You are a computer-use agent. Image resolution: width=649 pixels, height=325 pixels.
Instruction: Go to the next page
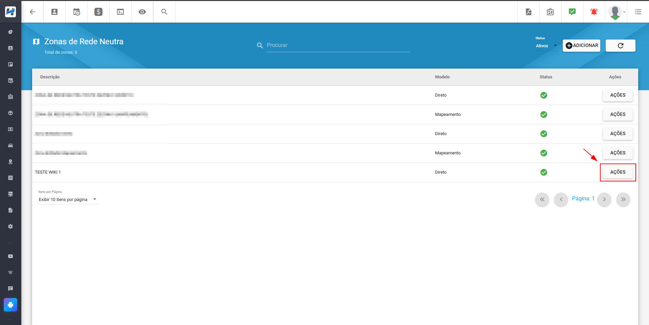pyautogui.click(x=604, y=199)
